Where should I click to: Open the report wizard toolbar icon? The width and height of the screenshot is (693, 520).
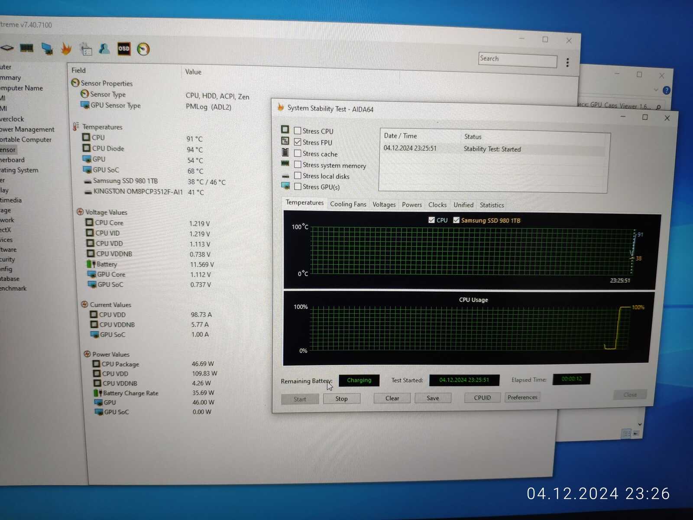click(86, 49)
